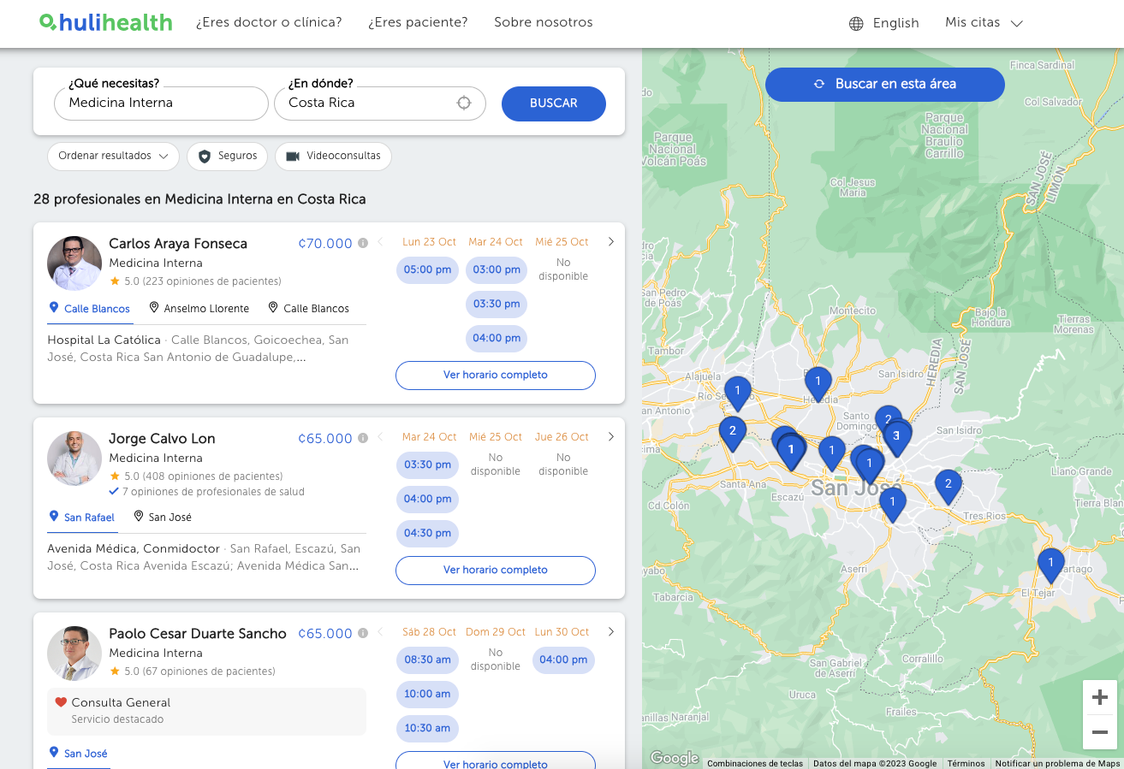Switch language to English
This screenshot has height=769, width=1124.
[895, 24]
